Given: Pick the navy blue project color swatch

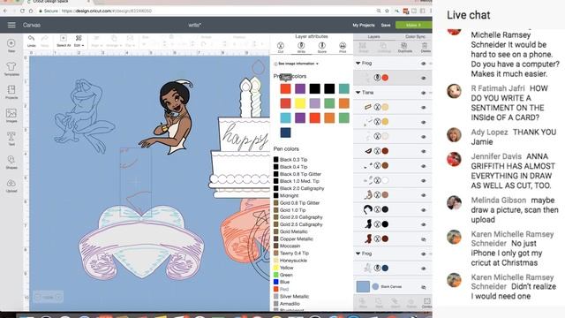Looking at the screenshot, I should (285, 132).
